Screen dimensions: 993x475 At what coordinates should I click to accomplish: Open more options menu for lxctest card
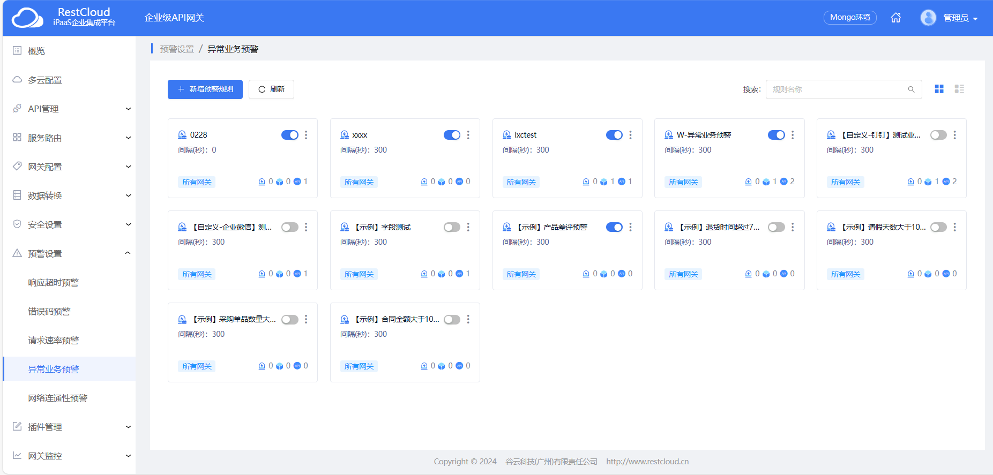pyautogui.click(x=630, y=135)
